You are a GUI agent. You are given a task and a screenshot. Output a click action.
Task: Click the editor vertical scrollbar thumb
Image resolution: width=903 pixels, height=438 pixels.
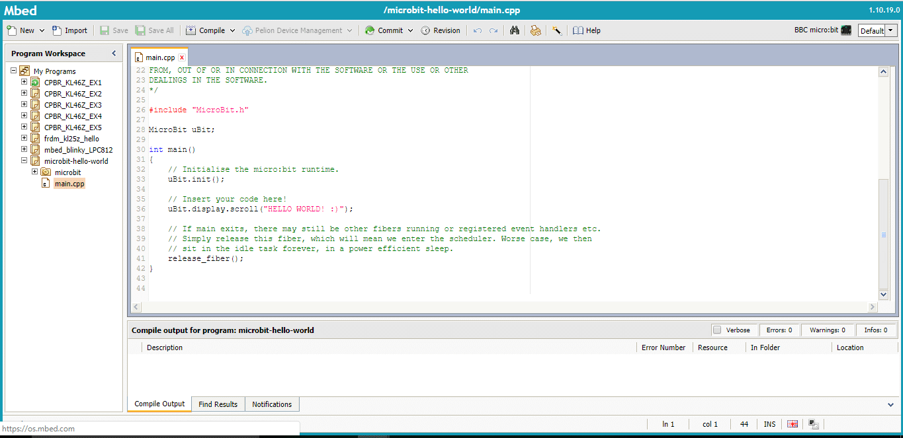[883, 234]
